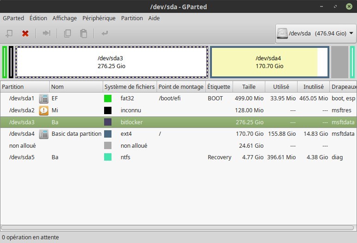Sort by Partition column header
This screenshot has height=243, width=357.
click(25, 87)
